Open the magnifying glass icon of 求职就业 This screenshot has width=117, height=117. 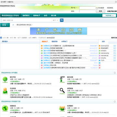pos(62,91)
